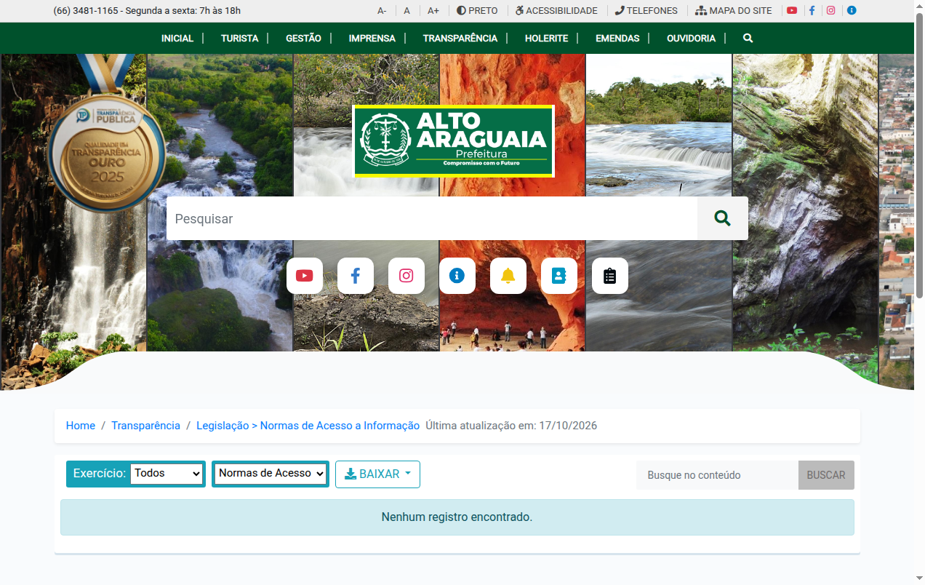Click the BUSCAR button

coord(826,475)
